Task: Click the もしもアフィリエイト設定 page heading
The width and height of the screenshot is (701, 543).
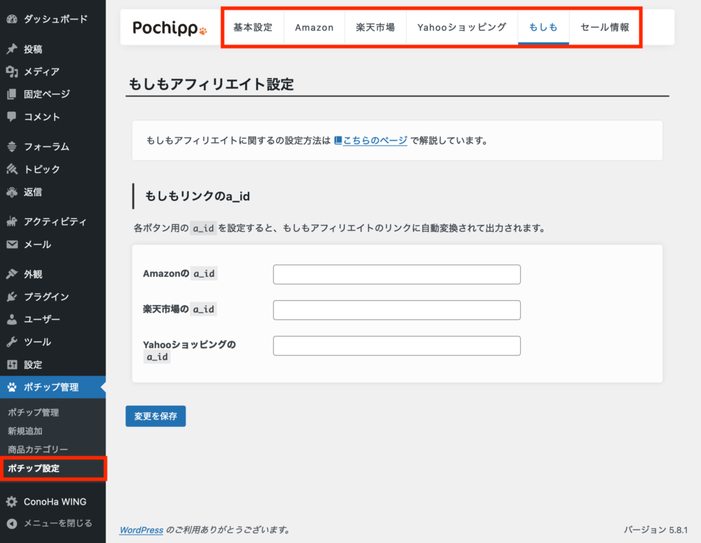Action: click(211, 84)
